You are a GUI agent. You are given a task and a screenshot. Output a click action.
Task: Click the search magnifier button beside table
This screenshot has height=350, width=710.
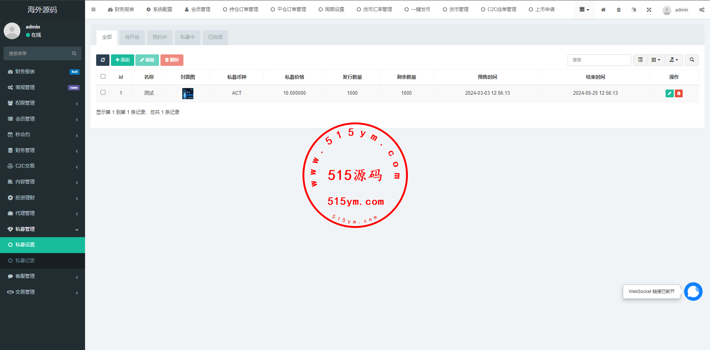coord(692,60)
